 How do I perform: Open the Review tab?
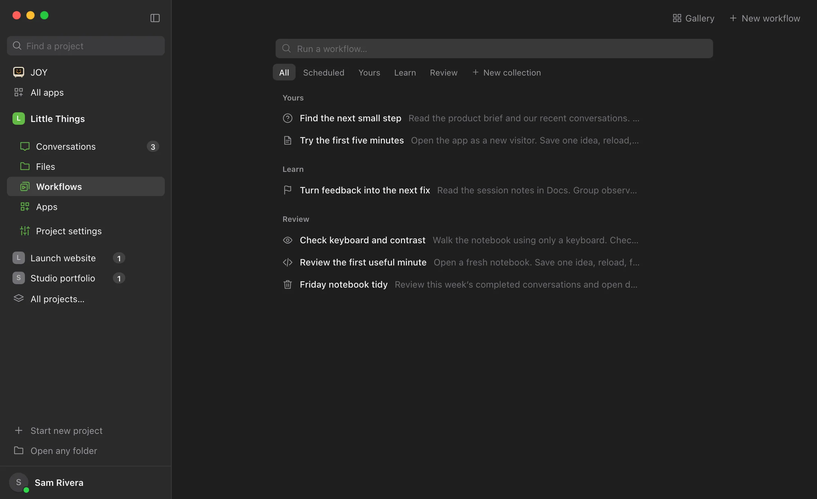point(444,72)
